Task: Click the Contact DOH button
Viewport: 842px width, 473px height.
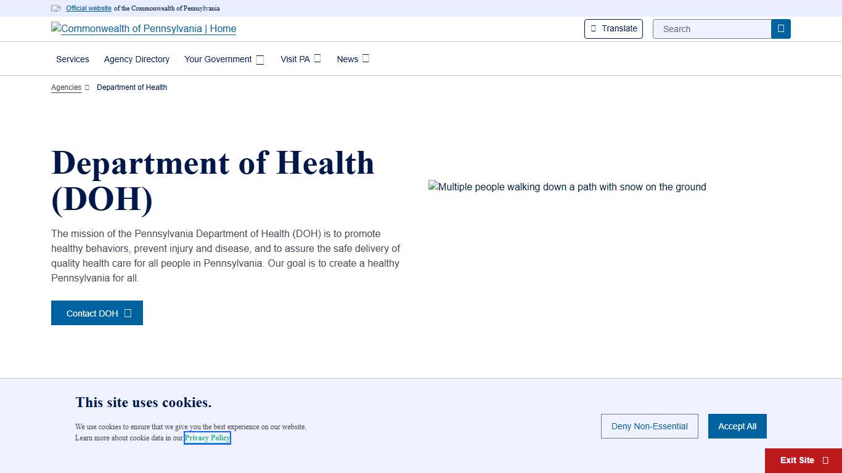Action: pyautogui.click(x=97, y=313)
